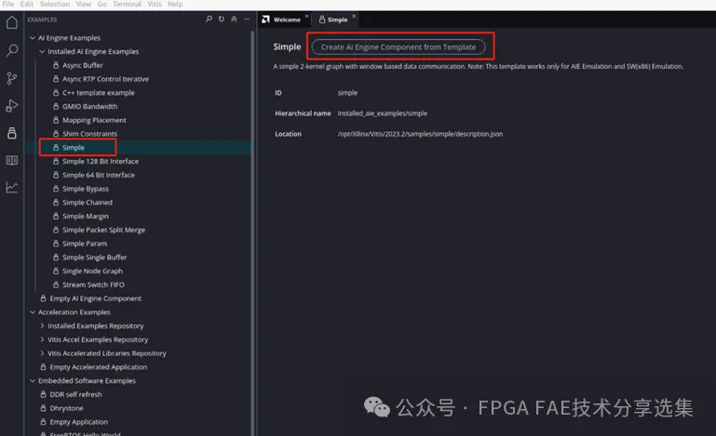Screen dimensions: 716x436
Task: Collapse all items in Examples panel
Action: 234,20
